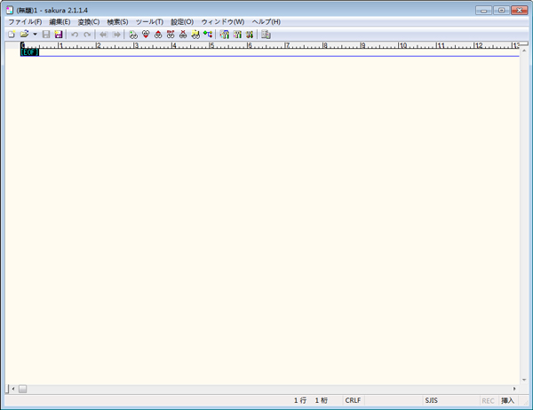This screenshot has width=533, height=410.
Task: Open the 検索(S) menu
Action: (117, 21)
